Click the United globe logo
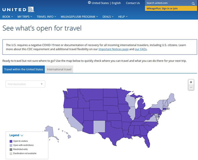 [31, 10]
